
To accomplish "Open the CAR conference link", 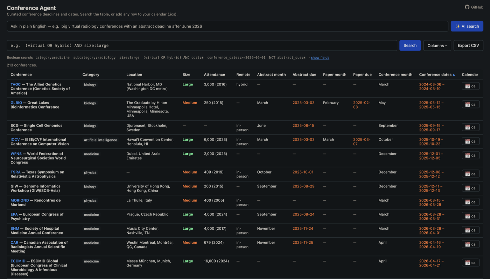I will coord(14,242).
